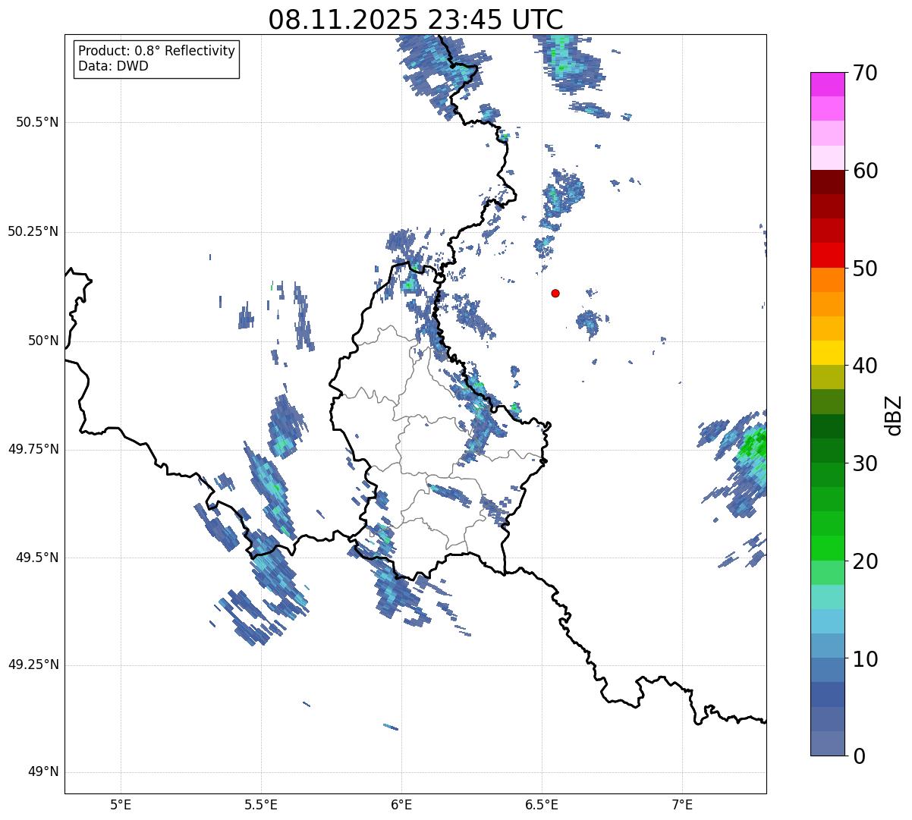The width and height of the screenshot is (912, 820).
Task: Click the 7°E longitude label
Action: click(682, 804)
